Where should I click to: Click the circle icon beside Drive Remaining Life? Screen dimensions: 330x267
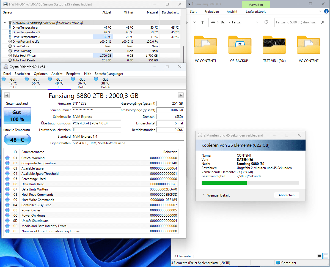click(x=10, y=42)
